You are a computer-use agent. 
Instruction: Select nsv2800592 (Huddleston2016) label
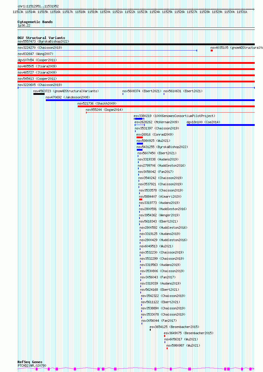163,228
